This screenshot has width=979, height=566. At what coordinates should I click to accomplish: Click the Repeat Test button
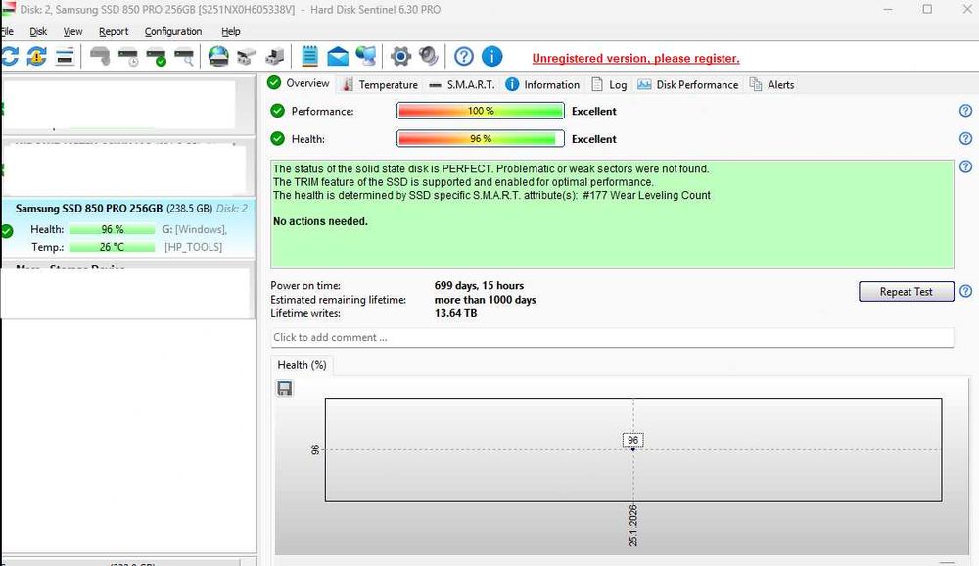[x=906, y=291]
